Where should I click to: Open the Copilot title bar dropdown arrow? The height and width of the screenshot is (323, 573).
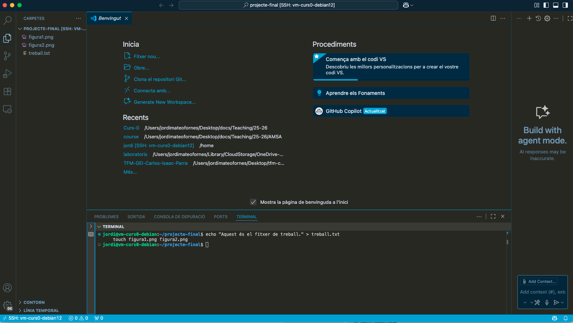click(412, 5)
